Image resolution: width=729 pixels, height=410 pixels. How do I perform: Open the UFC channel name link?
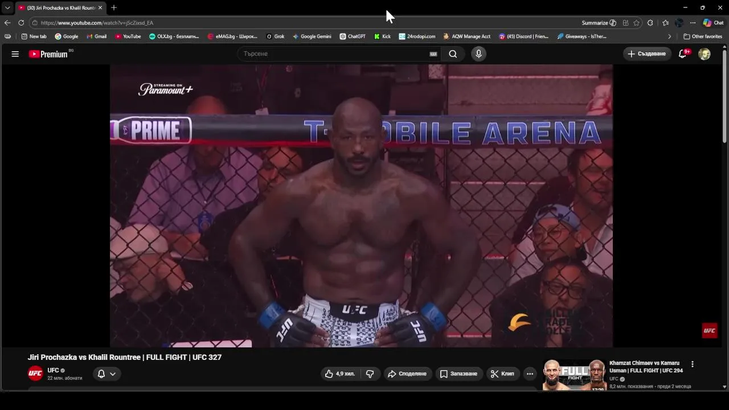[x=53, y=370]
